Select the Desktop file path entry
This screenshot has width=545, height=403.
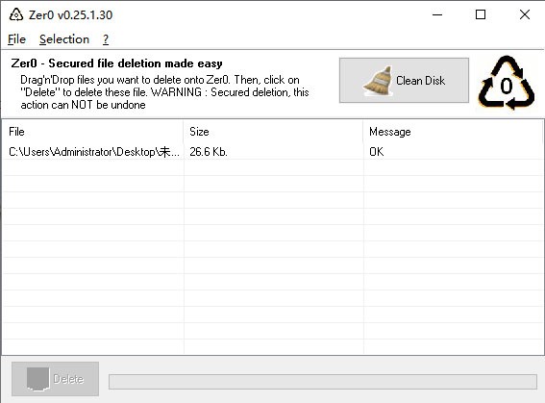pyautogui.click(x=94, y=152)
